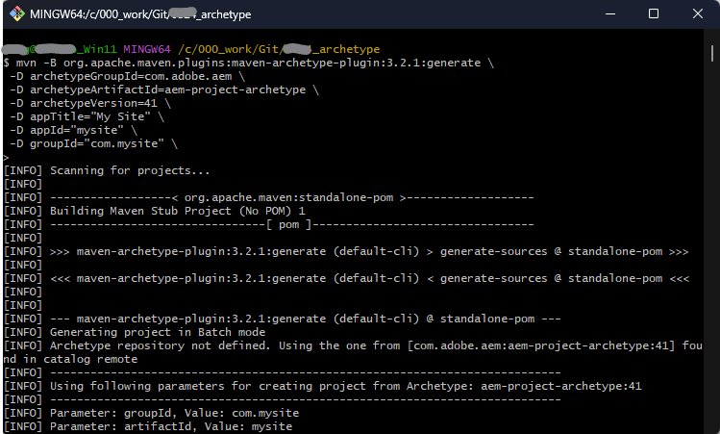Screen dimensions: 720x434
Task: Click the org.apache.maven:standalone-pom header line
Action: [268, 197]
